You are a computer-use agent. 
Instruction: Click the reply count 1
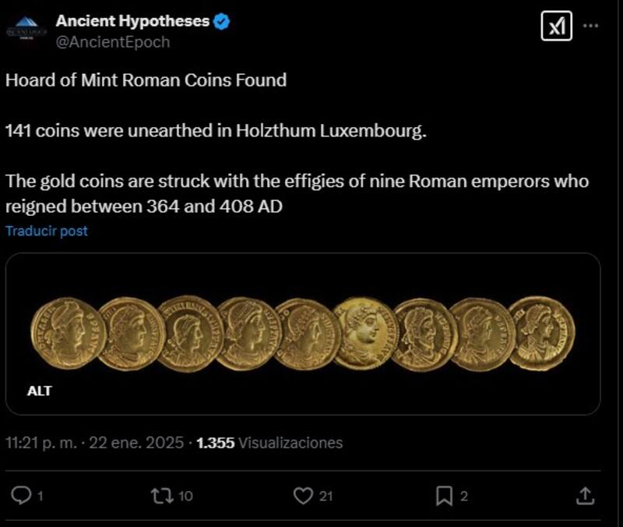tap(41, 495)
